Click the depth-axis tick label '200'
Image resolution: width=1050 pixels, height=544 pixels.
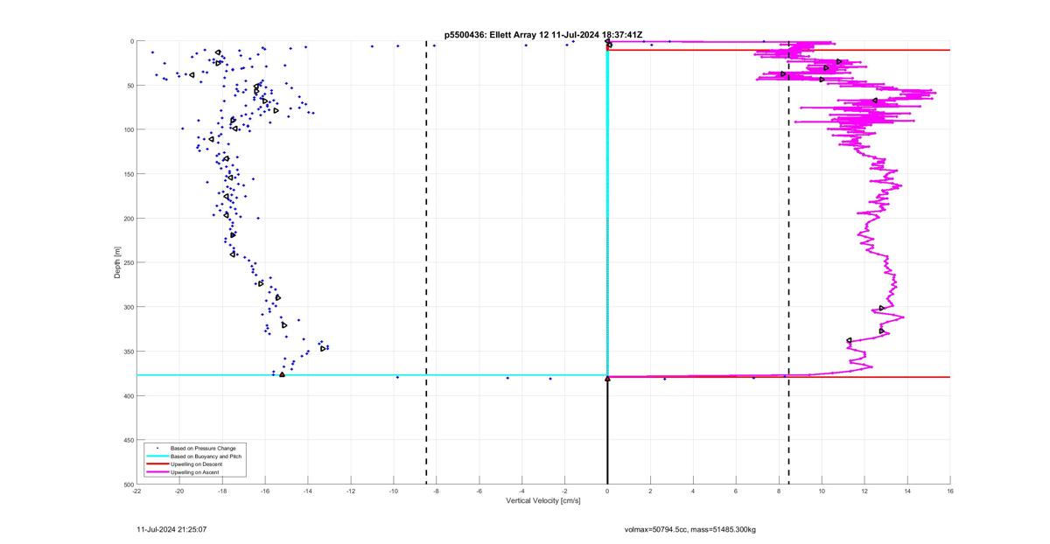(x=128, y=219)
